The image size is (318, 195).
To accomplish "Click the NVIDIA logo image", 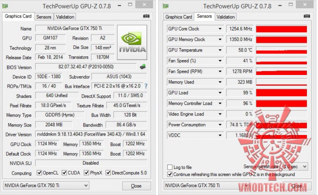I will (132, 42).
